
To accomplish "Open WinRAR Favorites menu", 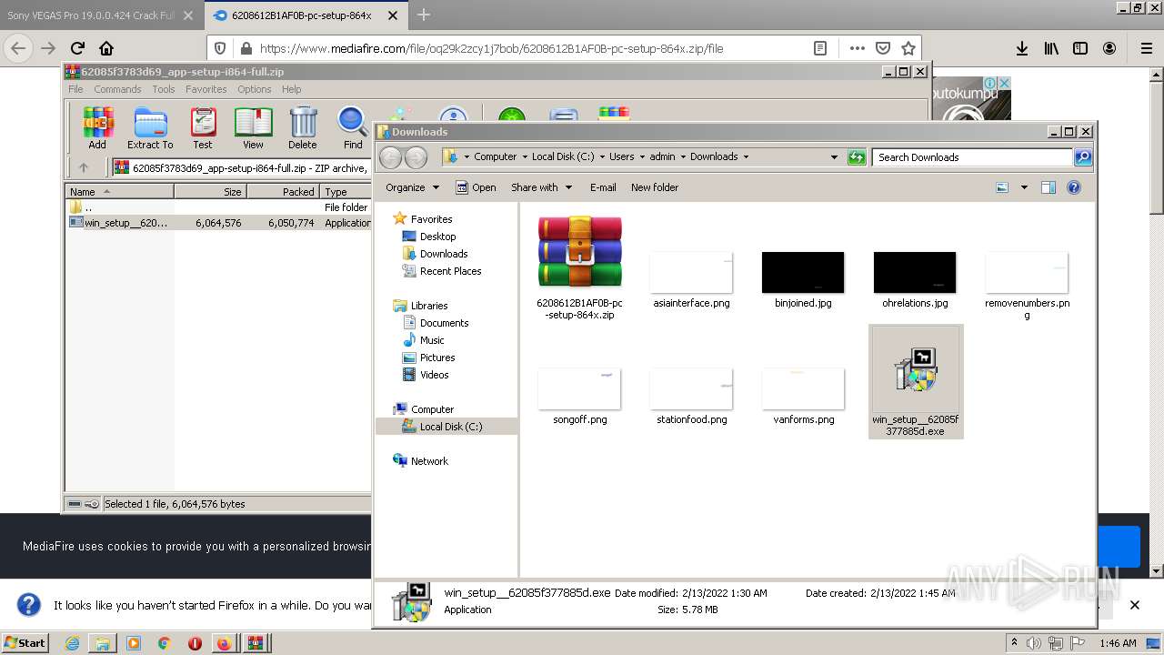I will tap(206, 89).
